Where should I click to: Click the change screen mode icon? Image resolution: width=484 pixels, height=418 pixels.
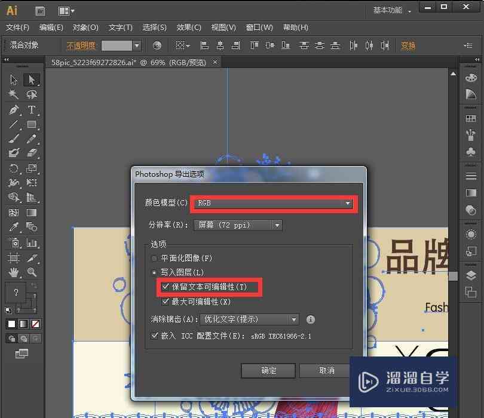click(x=22, y=354)
